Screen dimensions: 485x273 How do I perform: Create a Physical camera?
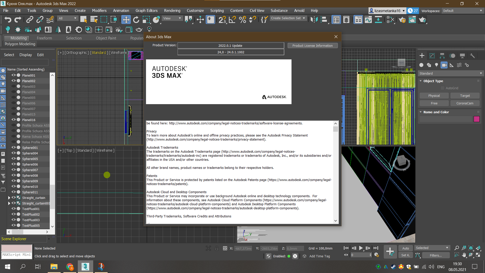click(x=434, y=96)
